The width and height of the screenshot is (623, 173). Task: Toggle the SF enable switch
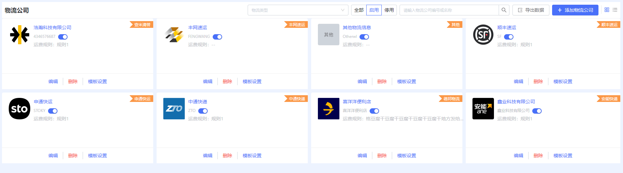pyautogui.click(x=509, y=37)
